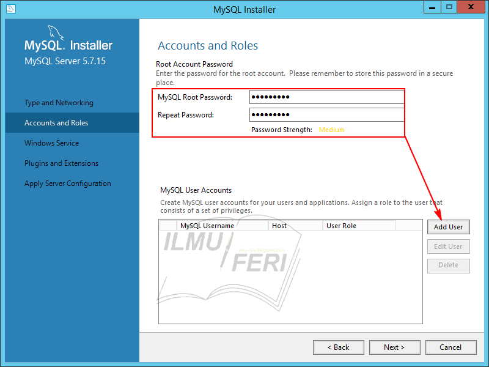Click the MySQL dolphin logo in sidebar
The height and width of the screenshot is (367, 489).
tap(56, 33)
